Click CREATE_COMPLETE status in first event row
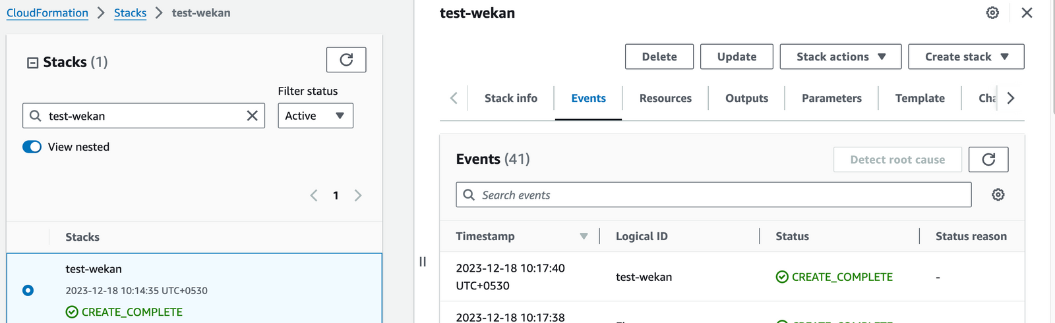Screen dimensions: 1055x323 point(834,277)
